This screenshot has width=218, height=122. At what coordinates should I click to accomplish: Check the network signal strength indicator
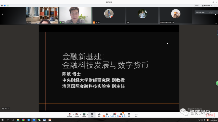(x=8, y=5)
